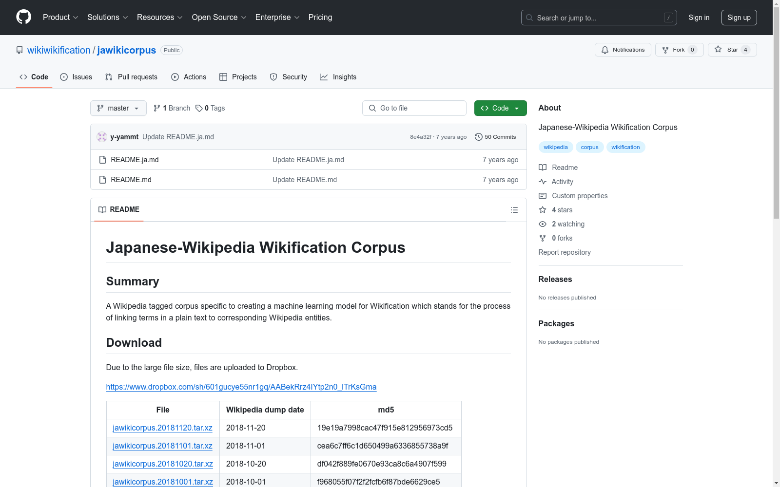Open the Packages section heading
780x487 pixels.
pos(556,323)
